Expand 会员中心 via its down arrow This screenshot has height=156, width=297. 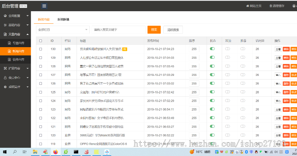coord(27,78)
